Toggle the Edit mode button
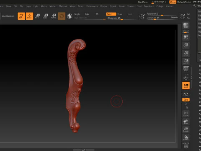Image resolution: width=201 pixels, height=151 pixels. [x=21, y=16]
